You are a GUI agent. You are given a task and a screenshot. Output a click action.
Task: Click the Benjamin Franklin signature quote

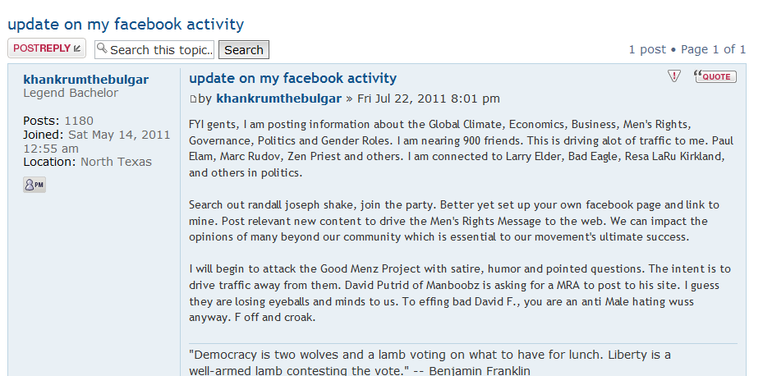(x=430, y=362)
